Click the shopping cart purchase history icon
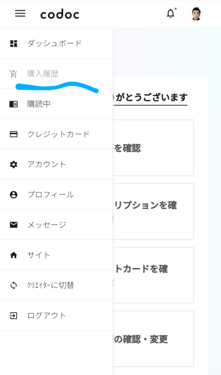The width and height of the screenshot is (221, 375). [x=14, y=73]
